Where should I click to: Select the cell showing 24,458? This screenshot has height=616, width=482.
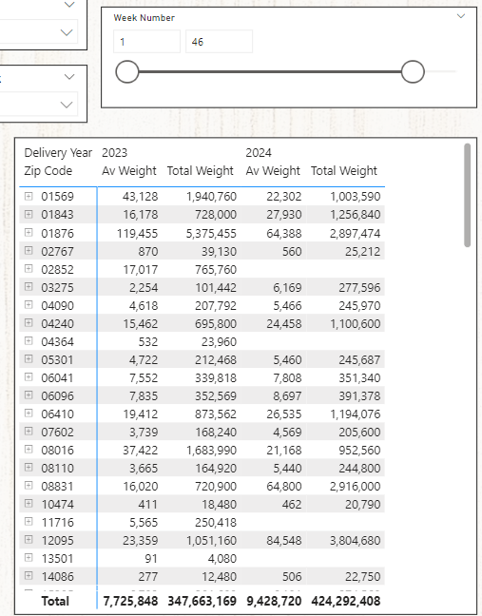284,324
